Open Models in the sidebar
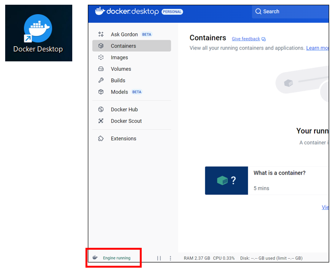This screenshot has height=270, width=332. click(131, 92)
